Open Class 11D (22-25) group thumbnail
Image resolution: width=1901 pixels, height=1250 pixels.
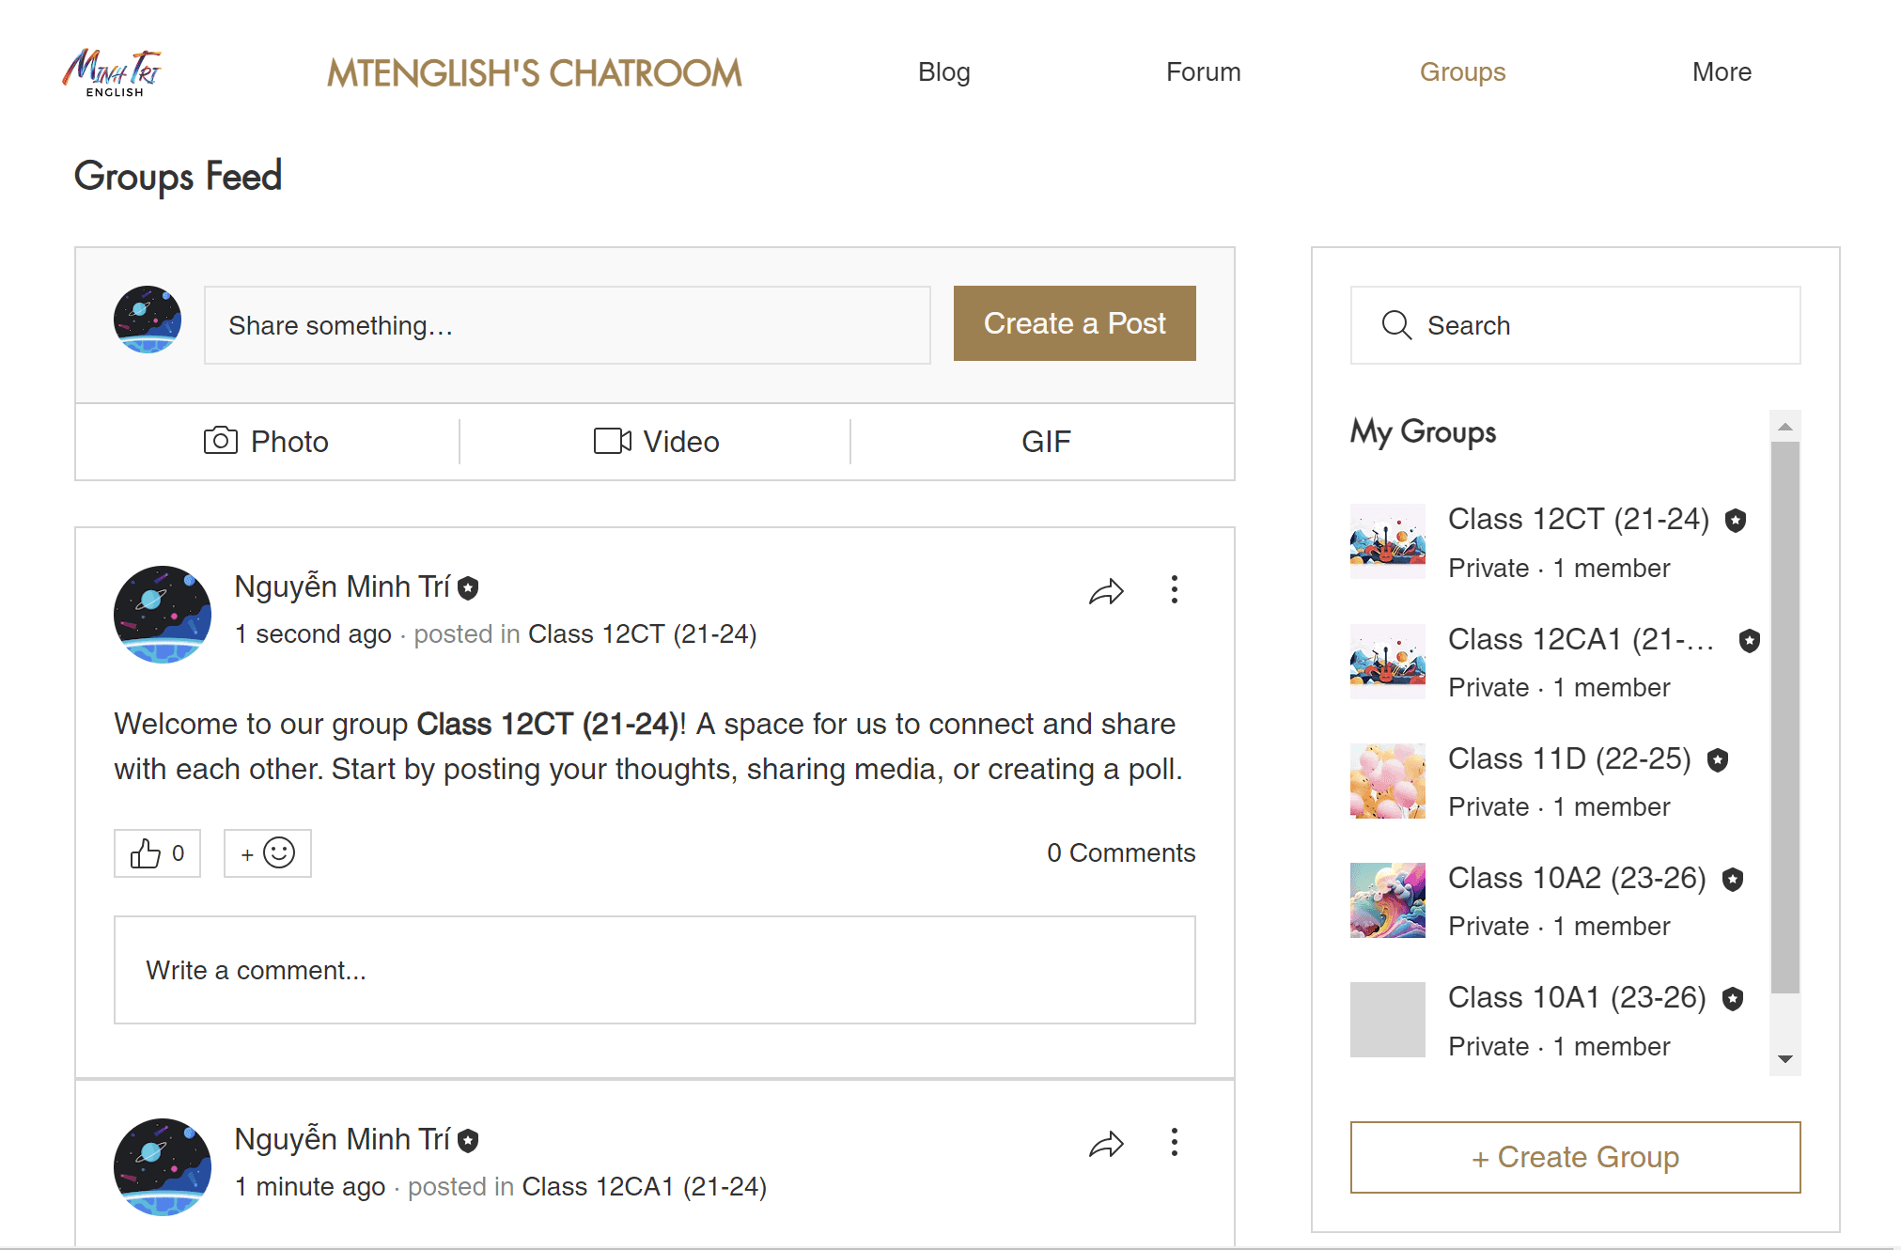point(1387,781)
